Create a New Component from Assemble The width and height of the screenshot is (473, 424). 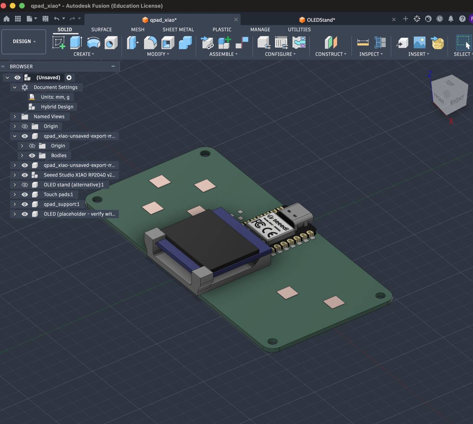point(224,43)
